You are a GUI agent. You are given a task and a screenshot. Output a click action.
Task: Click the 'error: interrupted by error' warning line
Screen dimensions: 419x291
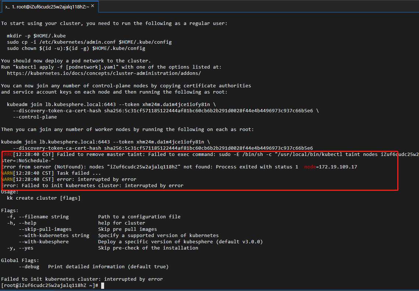69,179
